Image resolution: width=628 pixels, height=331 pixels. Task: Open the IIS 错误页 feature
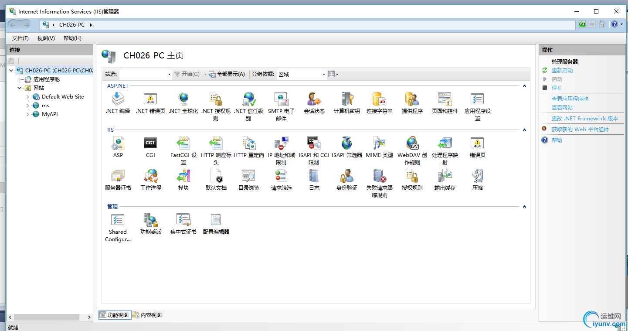tap(478, 147)
